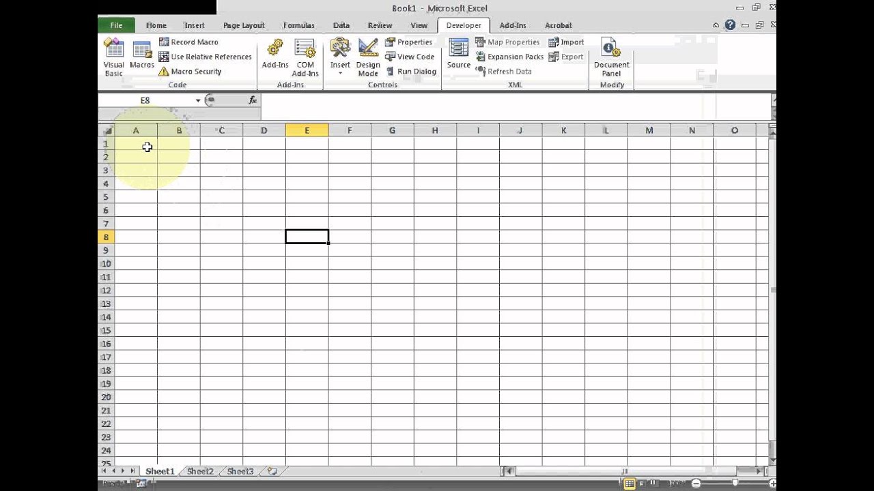Screen dimensions: 874x491
Task: Switch to Normal view button
Action: point(629,483)
